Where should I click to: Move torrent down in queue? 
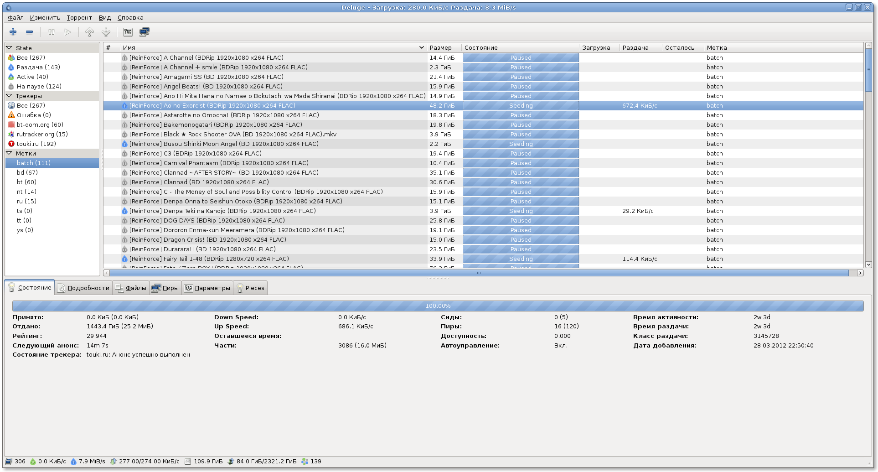106,32
